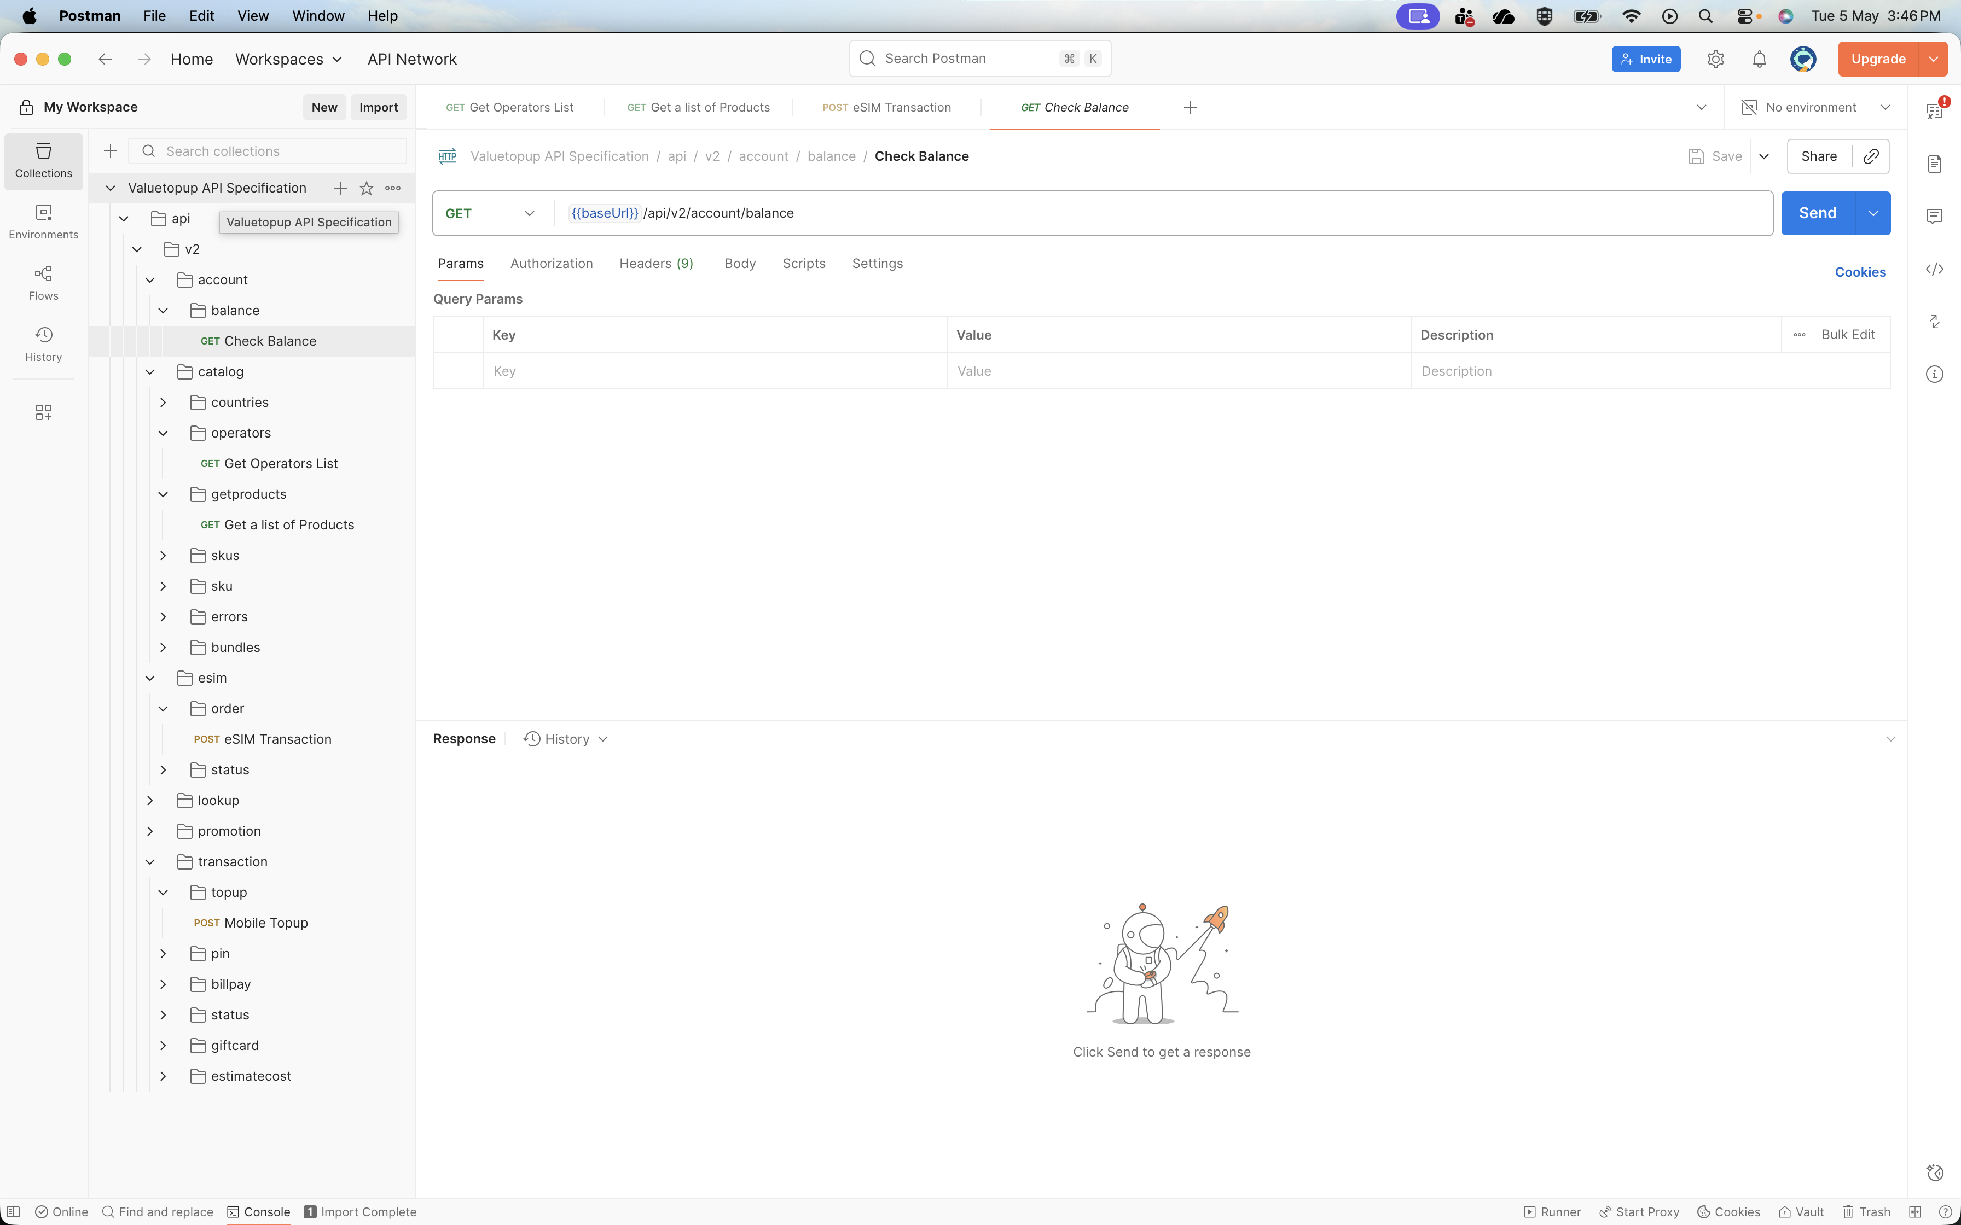The height and width of the screenshot is (1225, 1961).
Task: Open user profile avatar
Action: pos(1803,59)
